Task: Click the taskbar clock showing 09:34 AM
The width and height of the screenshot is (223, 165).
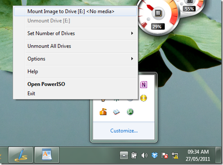Action: click(198, 155)
